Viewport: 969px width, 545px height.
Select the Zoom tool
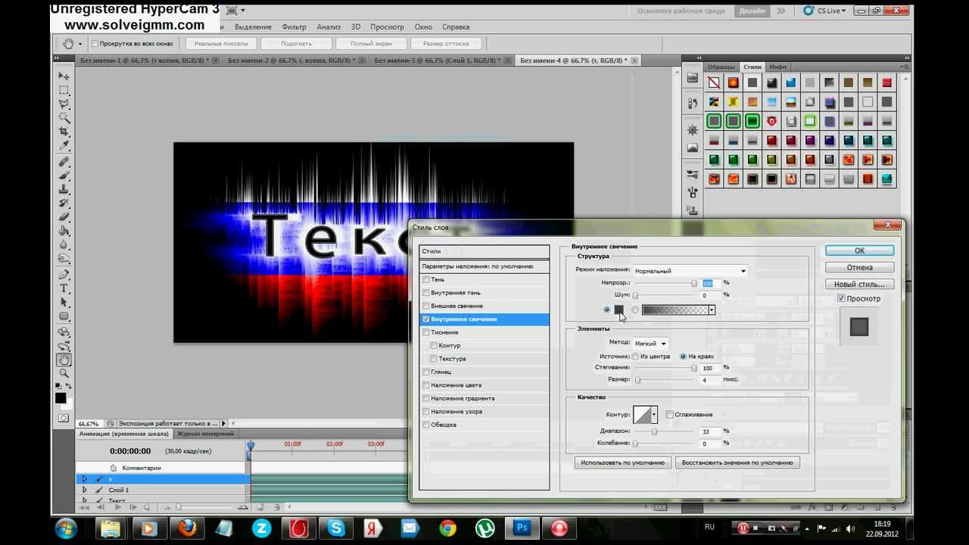point(64,373)
